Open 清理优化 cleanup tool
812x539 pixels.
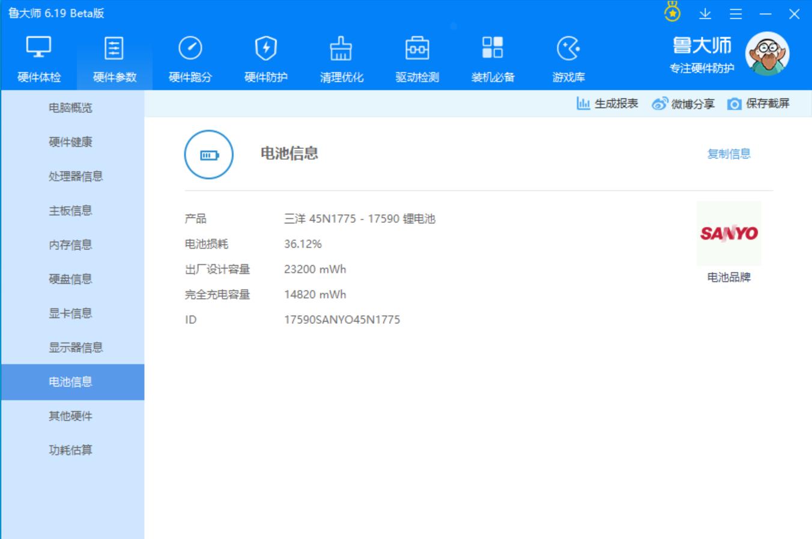pyautogui.click(x=342, y=57)
